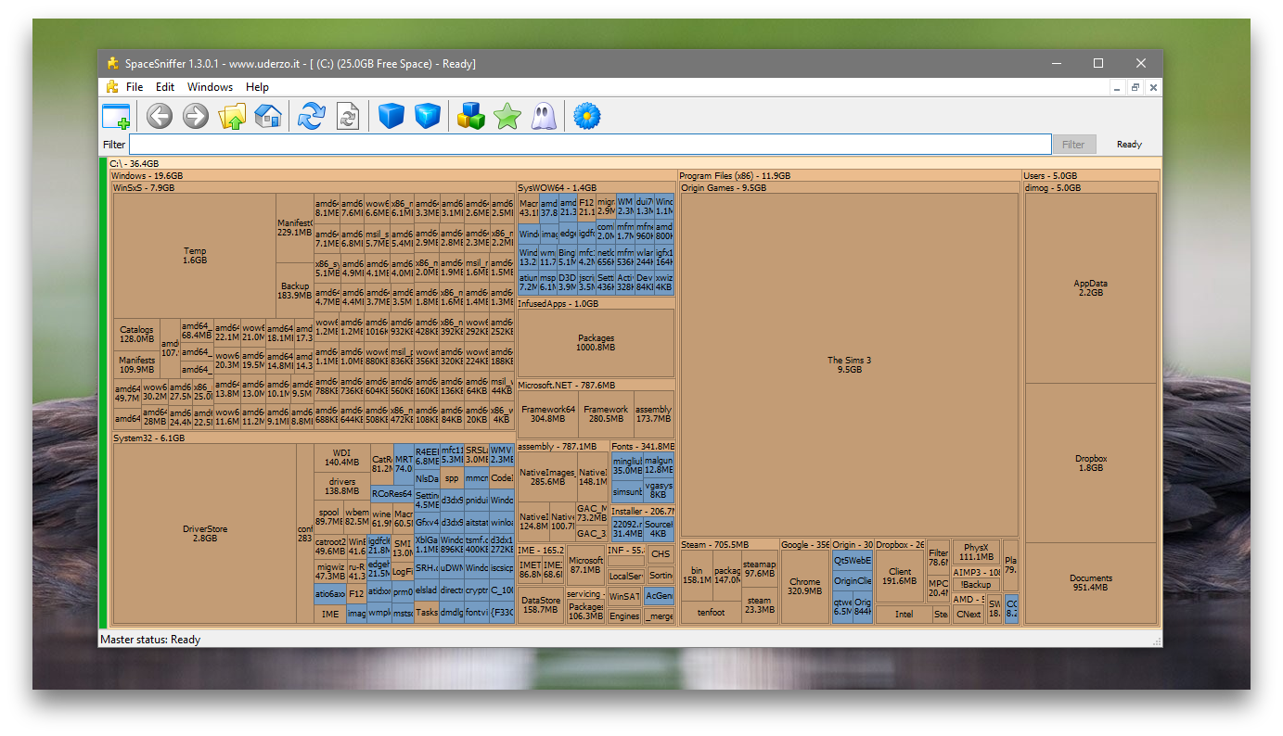Return to the home folder view
1283x736 pixels.
pyautogui.click(x=267, y=116)
